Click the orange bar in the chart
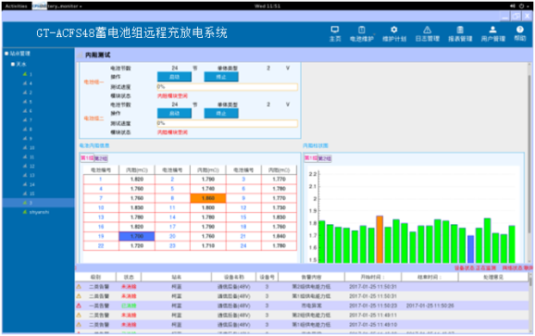The height and width of the screenshot is (336, 535). click(379, 239)
